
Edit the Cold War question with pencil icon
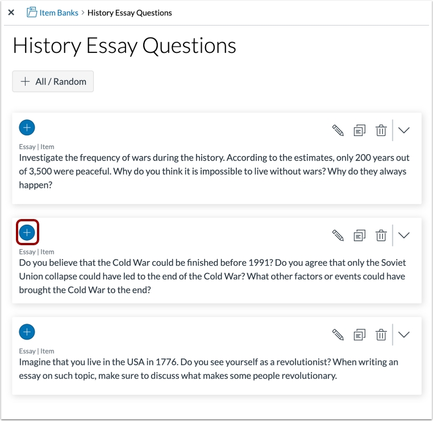coord(338,235)
